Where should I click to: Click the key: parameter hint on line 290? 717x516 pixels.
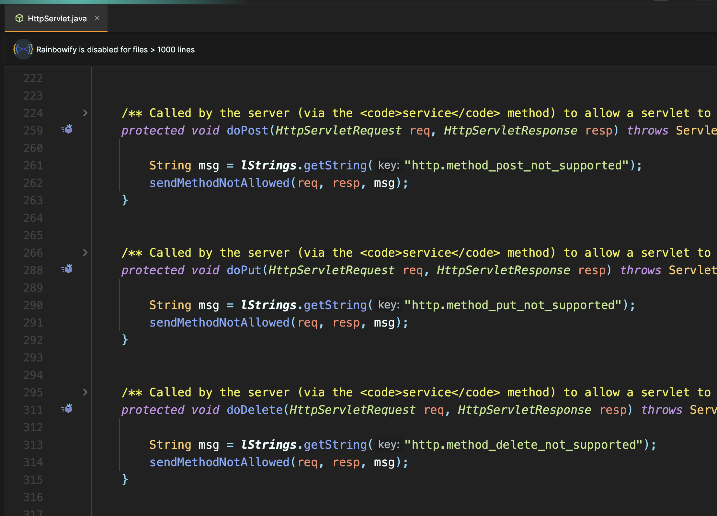[x=389, y=305]
